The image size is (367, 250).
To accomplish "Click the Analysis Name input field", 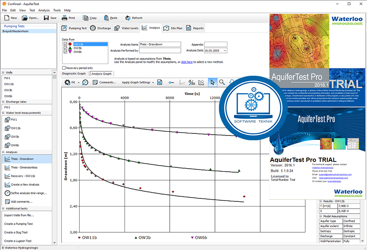I will tap(160, 44).
